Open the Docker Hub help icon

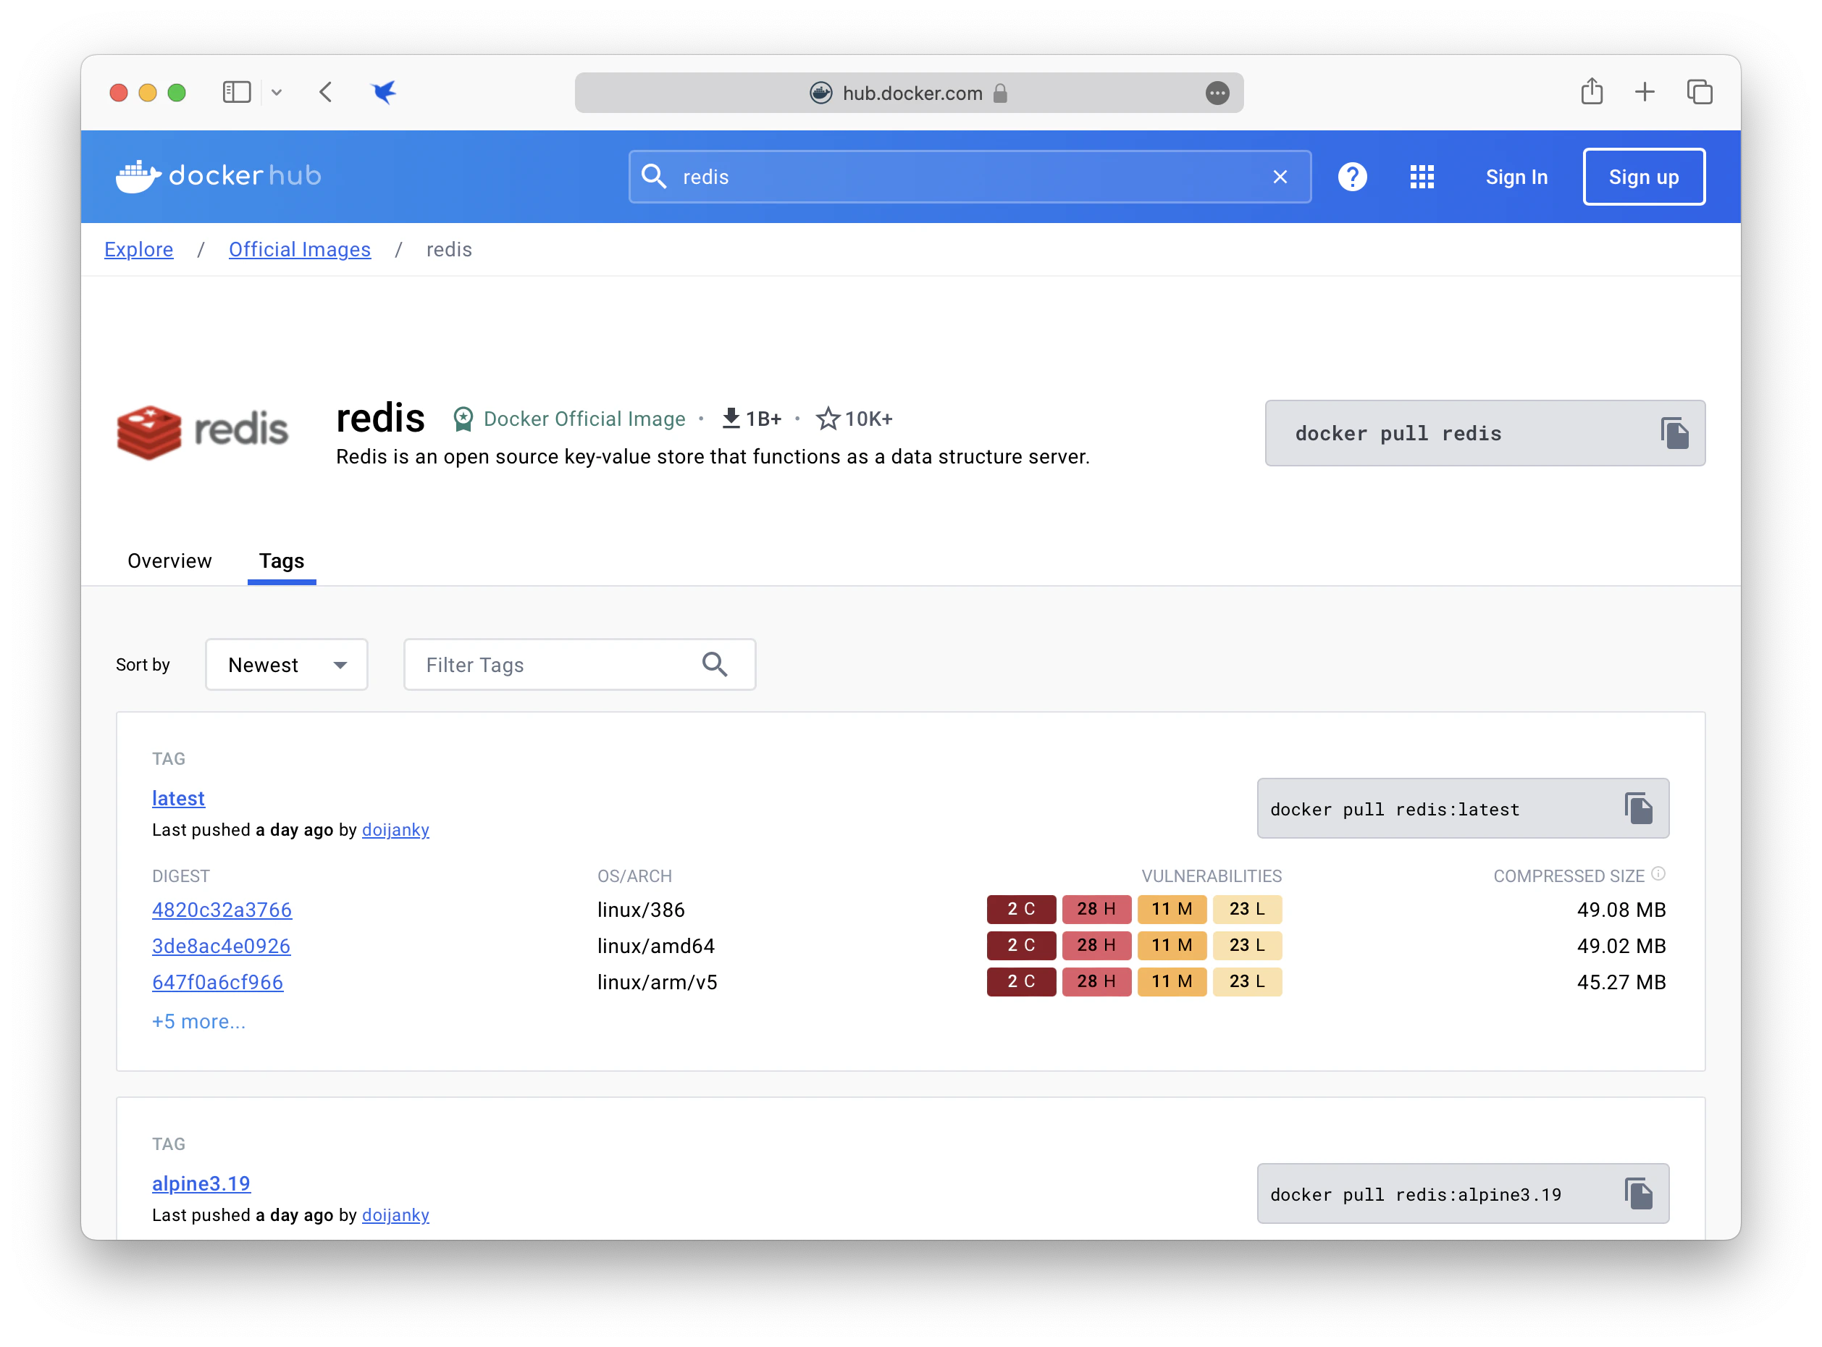(x=1351, y=177)
